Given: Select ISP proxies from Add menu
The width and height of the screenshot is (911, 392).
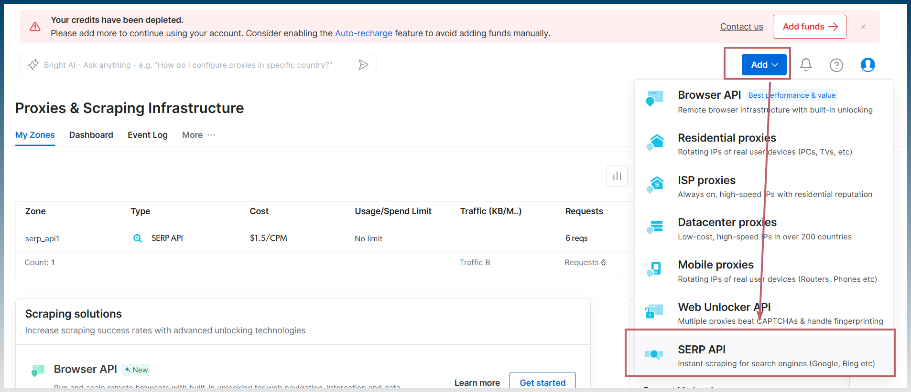Looking at the screenshot, I should [764, 186].
